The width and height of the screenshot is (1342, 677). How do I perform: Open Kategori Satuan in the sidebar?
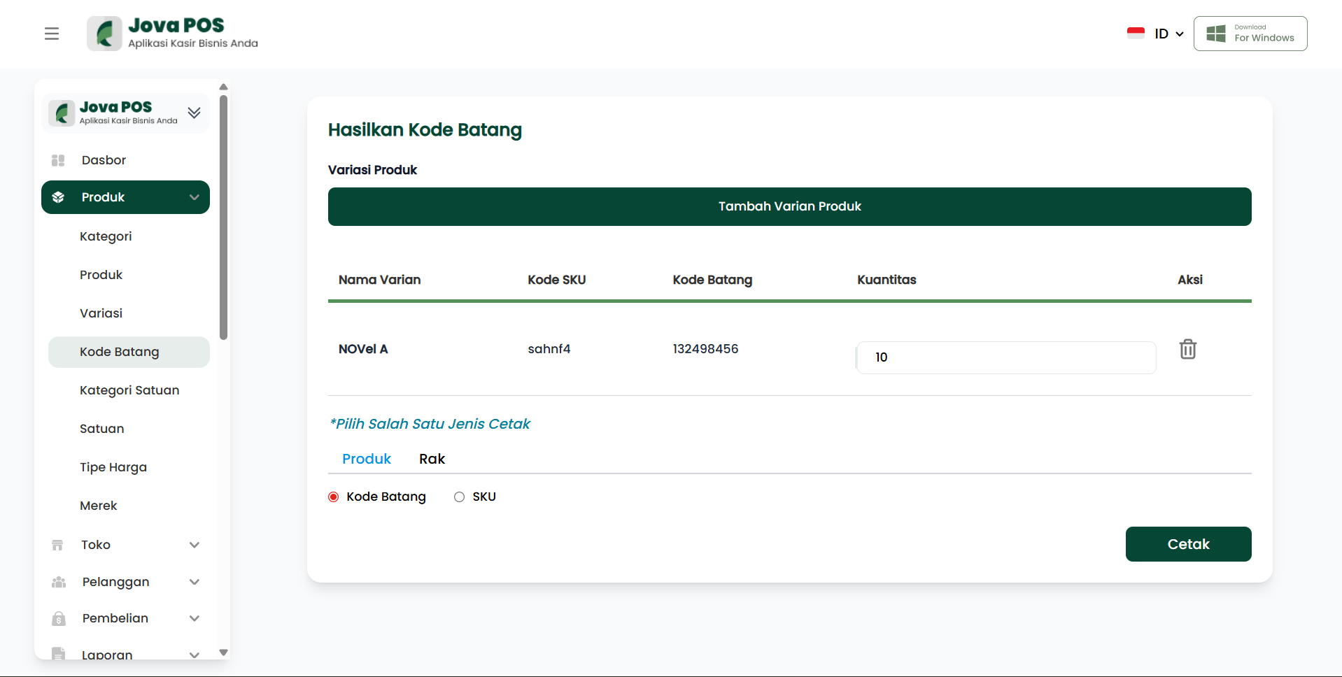129,390
